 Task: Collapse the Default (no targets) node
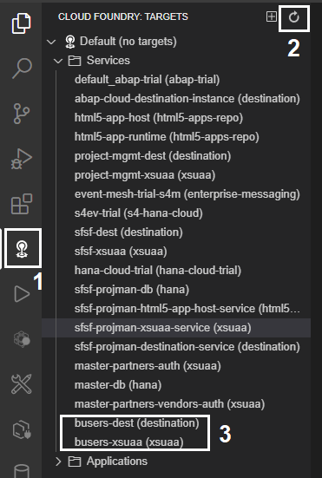click(51, 42)
